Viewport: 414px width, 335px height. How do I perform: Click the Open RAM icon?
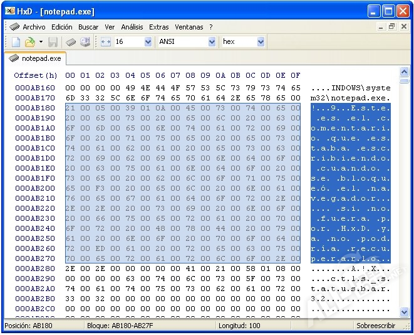coord(71,42)
